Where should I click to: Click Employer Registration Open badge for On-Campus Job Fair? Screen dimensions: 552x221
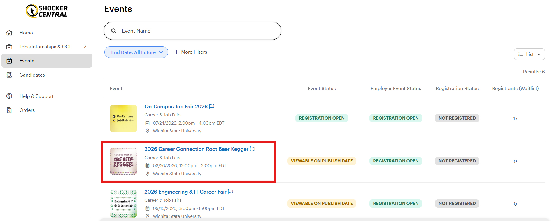pos(396,118)
